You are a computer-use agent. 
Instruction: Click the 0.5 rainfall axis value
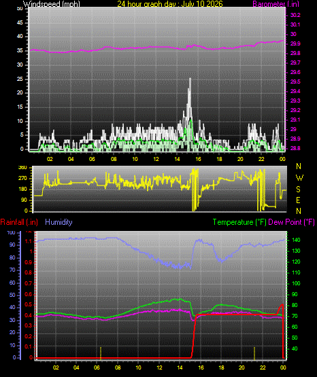[29, 304]
